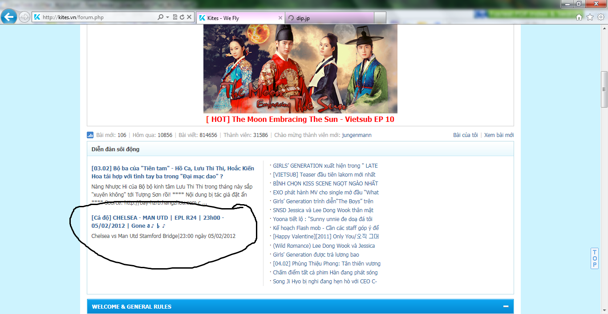This screenshot has width=608, height=314.
Task: Refresh the page with the reload icon
Action: 182,17
